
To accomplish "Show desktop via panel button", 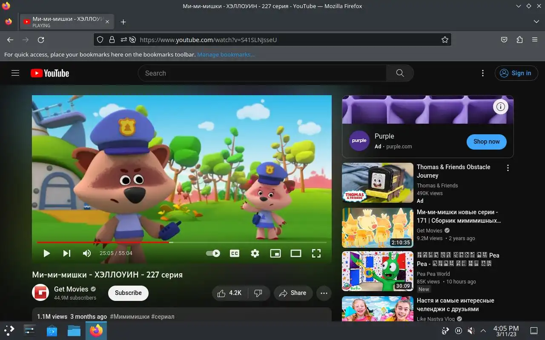I will tap(534, 331).
